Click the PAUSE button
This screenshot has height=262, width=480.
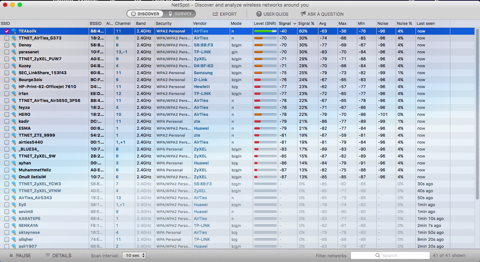tap(19, 255)
